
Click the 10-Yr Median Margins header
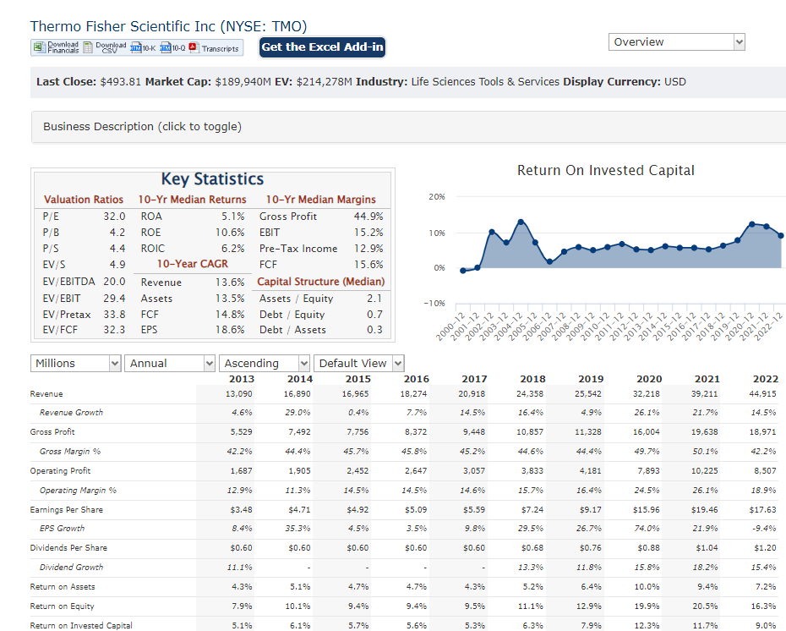coord(321,200)
